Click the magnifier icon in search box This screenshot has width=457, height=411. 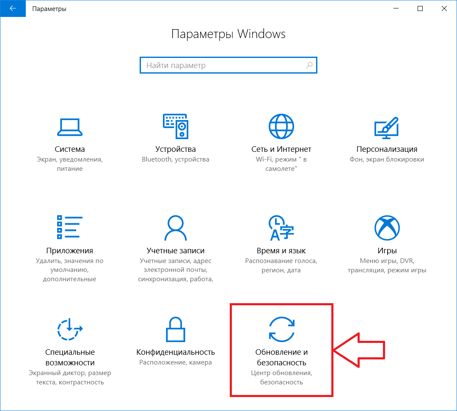tap(309, 66)
